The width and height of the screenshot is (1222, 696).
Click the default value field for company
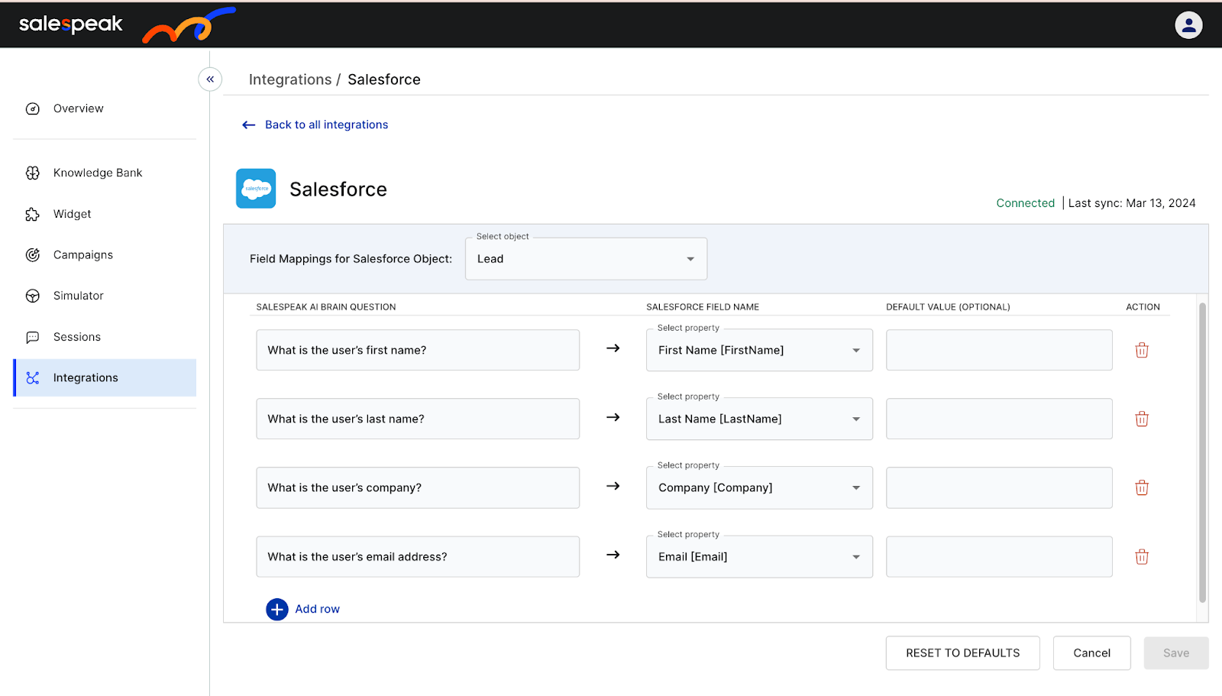999,487
